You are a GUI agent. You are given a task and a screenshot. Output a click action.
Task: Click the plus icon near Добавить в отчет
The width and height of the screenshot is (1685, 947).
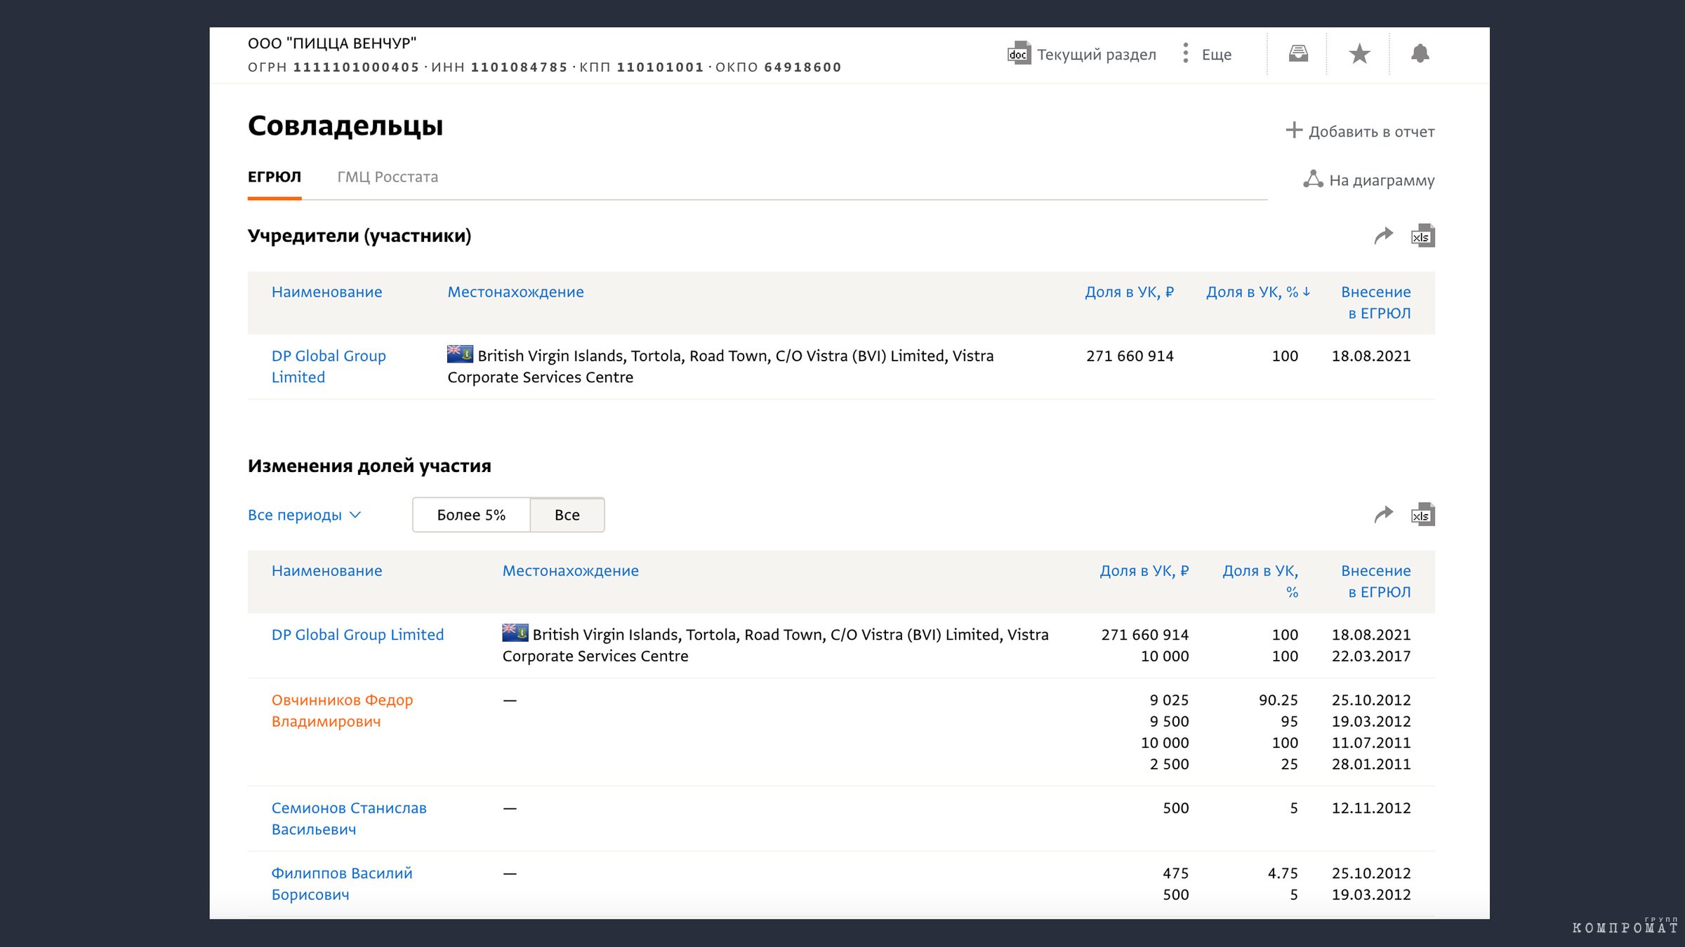coord(1293,130)
